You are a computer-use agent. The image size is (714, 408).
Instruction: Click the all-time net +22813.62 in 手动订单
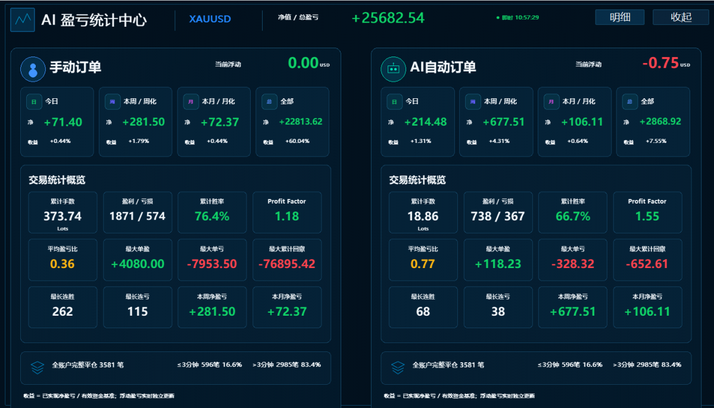pos(301,122)
